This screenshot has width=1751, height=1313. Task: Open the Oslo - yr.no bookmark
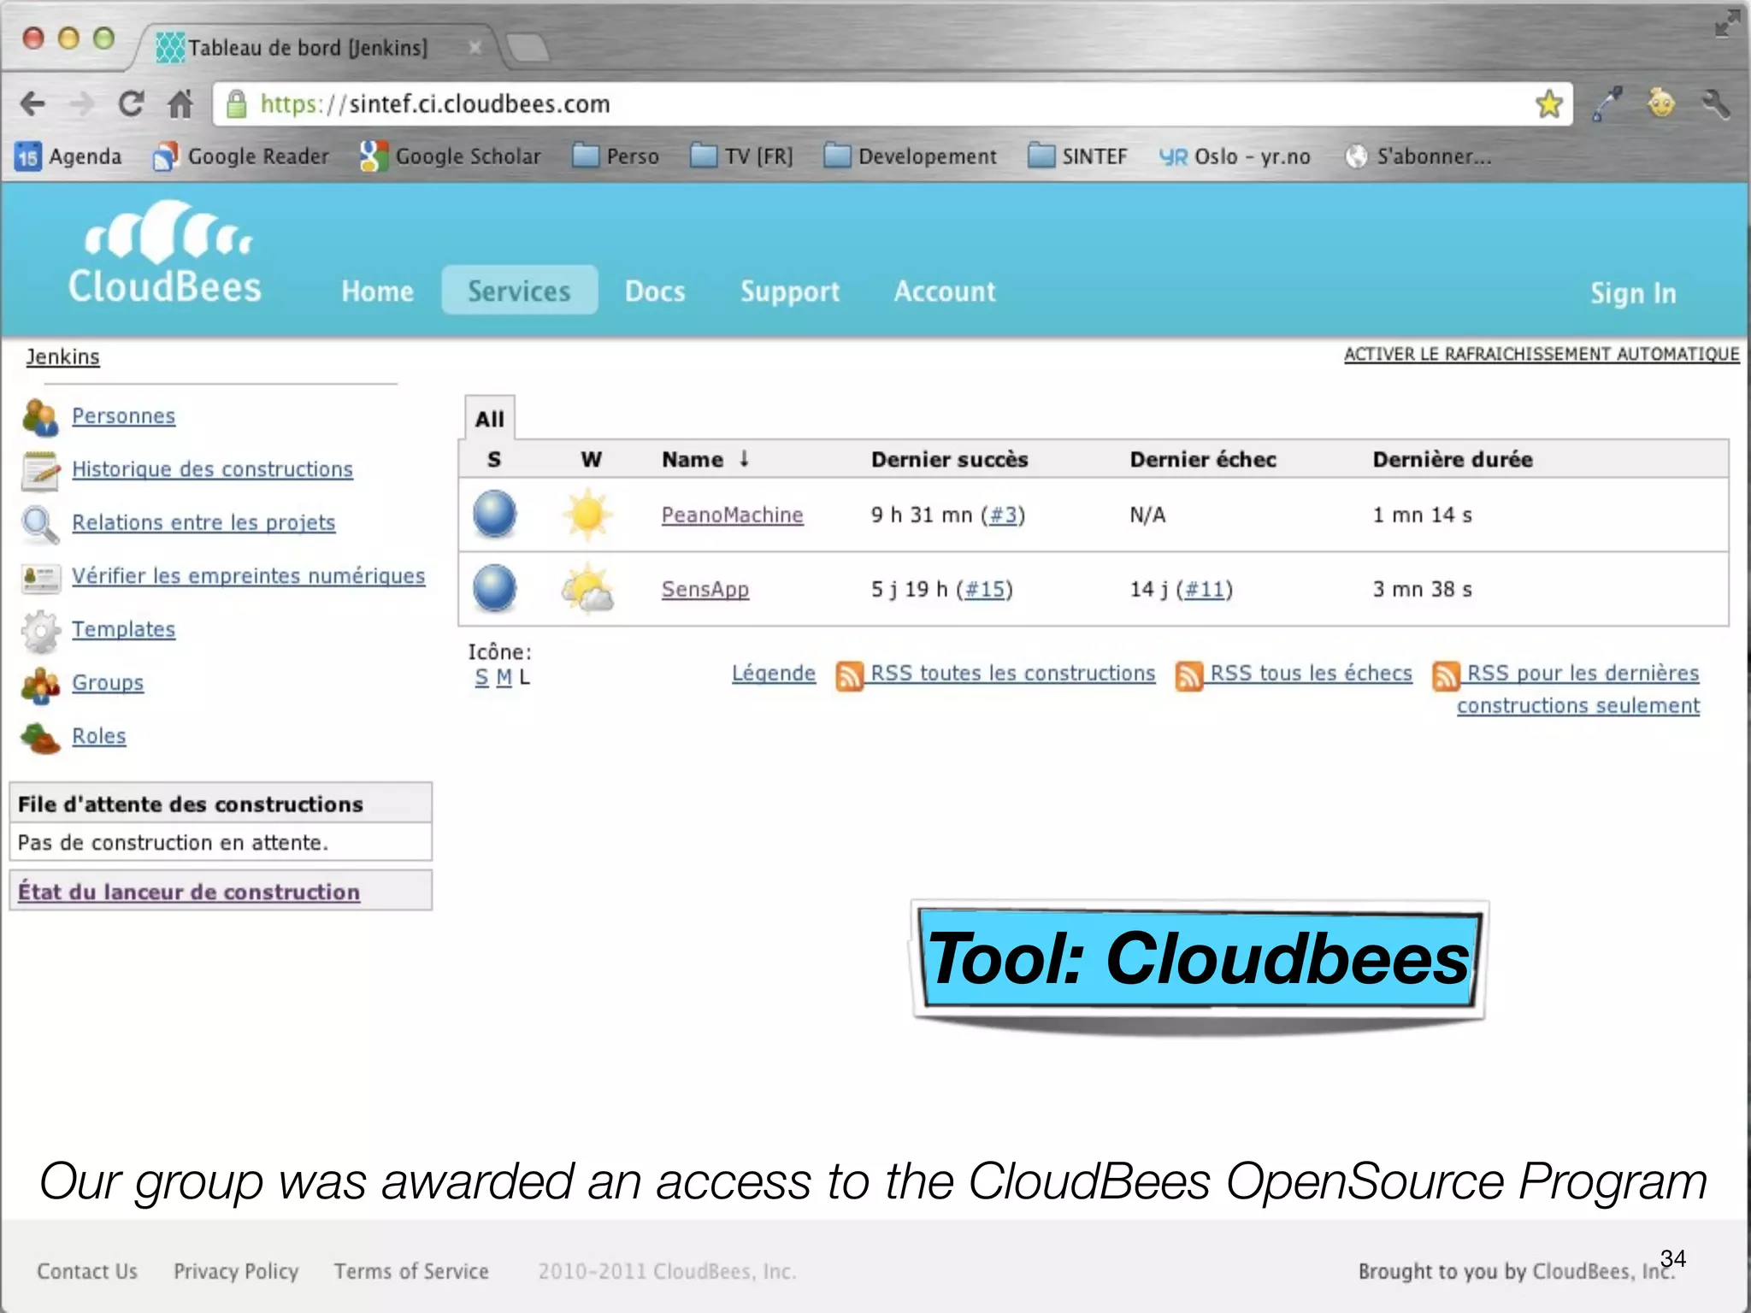(1235, 156)
